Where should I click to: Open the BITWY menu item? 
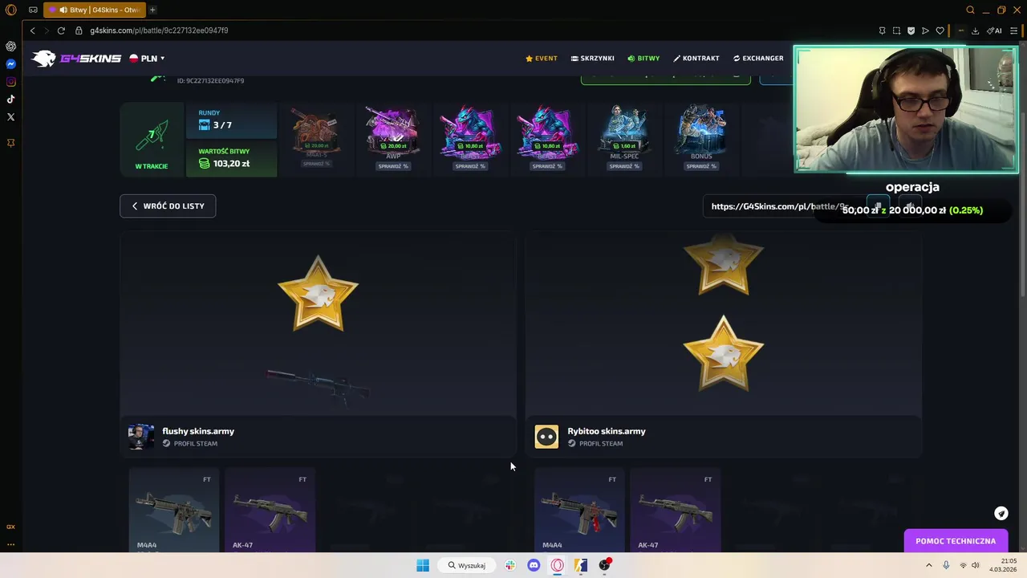coord(643,59)
